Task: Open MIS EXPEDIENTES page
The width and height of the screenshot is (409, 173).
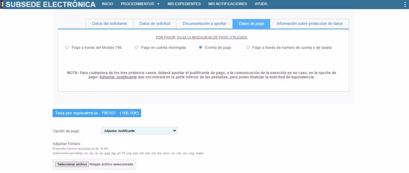Action: (184, 4)
